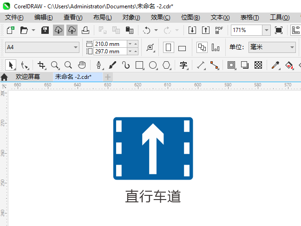Click the Print icon

(85, 30)
